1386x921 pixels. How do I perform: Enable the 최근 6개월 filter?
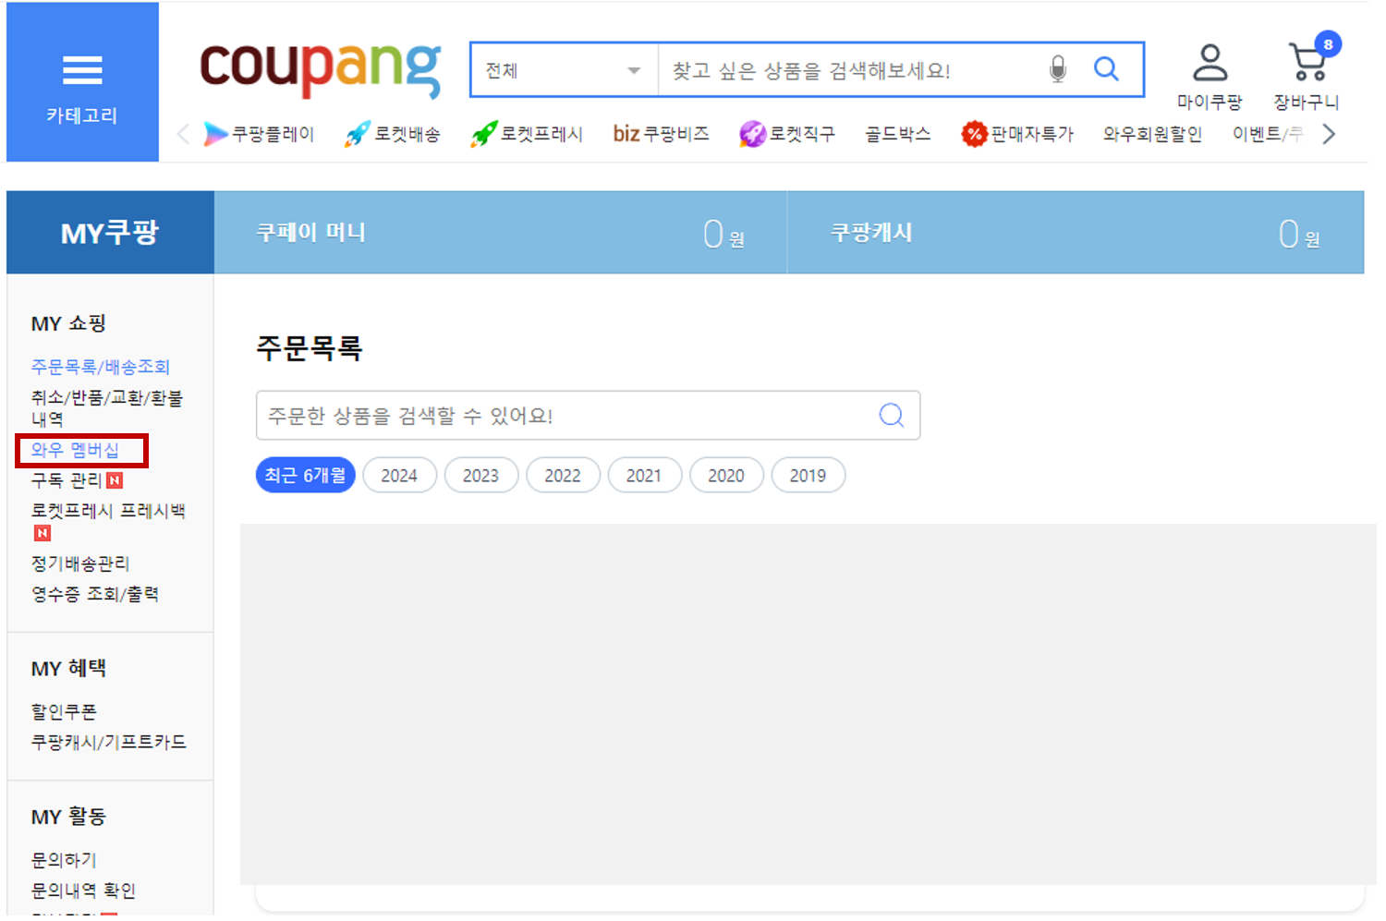(305, 475)
